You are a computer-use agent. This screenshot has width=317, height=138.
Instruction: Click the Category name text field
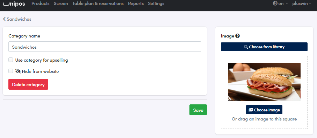(105, 47)
